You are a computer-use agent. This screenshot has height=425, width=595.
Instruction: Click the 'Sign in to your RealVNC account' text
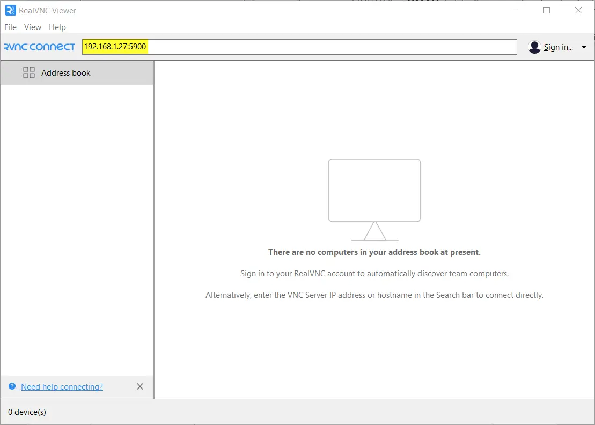pos(374,274)
